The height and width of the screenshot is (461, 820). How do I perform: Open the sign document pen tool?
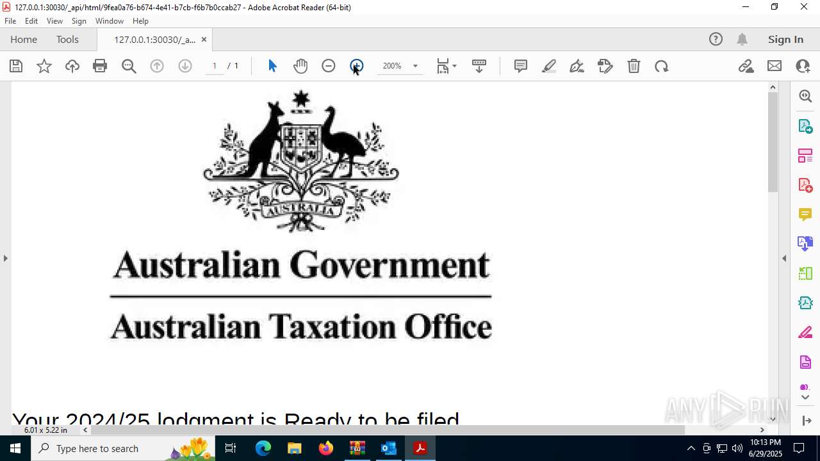pyautogui.click(x=577, y=66)
